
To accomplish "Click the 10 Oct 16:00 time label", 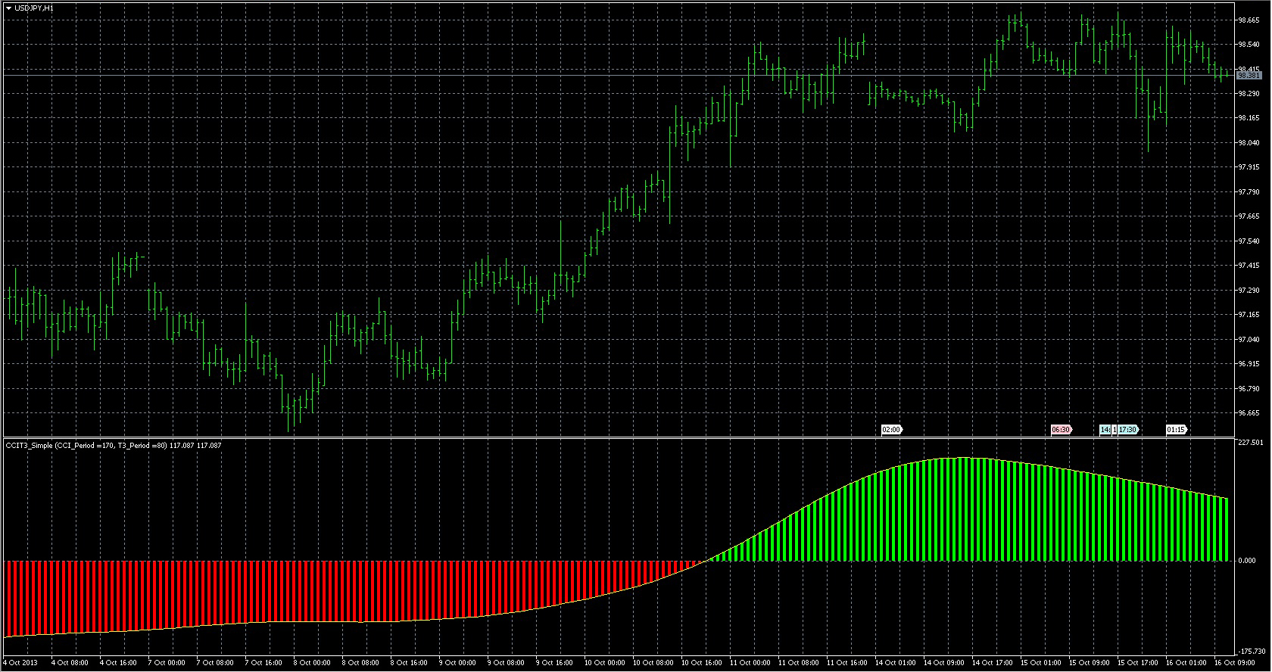I will point(702,663).
